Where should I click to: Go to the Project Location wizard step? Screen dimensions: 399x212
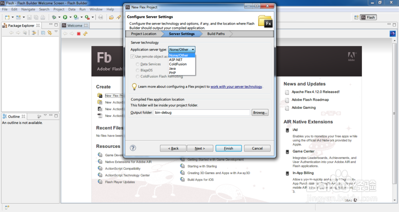144,34
